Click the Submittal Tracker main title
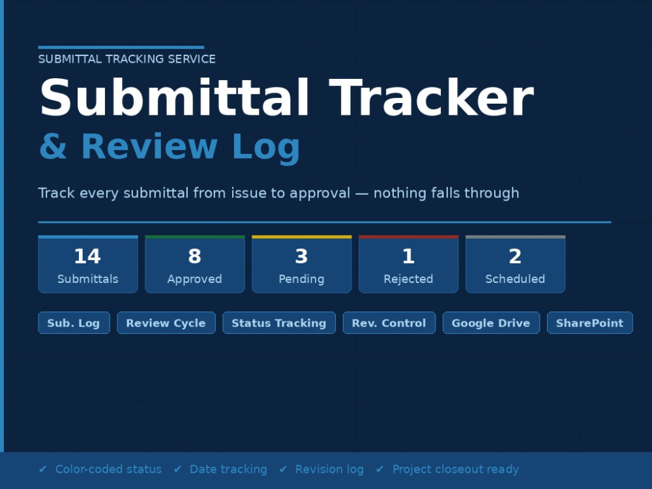 click(287, 98)
